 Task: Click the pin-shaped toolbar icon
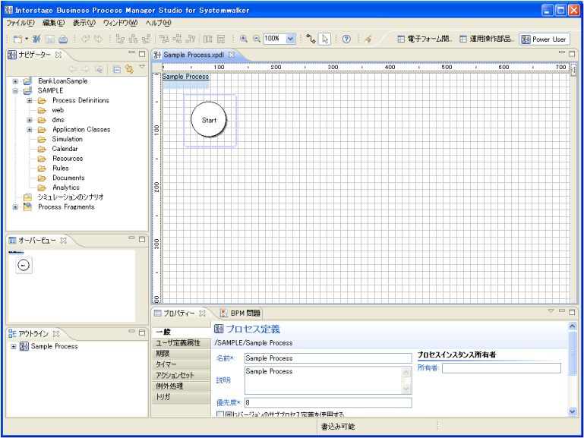[x=368, y=39]
